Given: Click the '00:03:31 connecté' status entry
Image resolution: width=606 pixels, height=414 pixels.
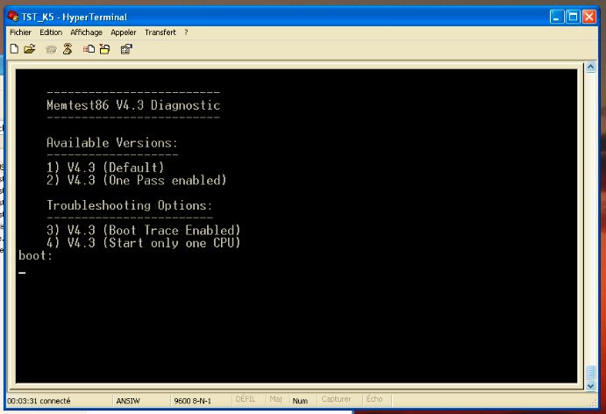Looking at the screenshot, I should coord(39,401).
